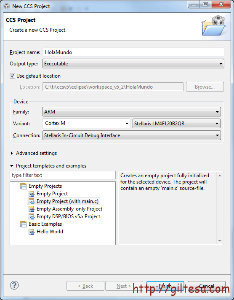Minimize the New CCS Project window
Image resolution: width=234 pixels, height=300 pixels.
(194, 4)
